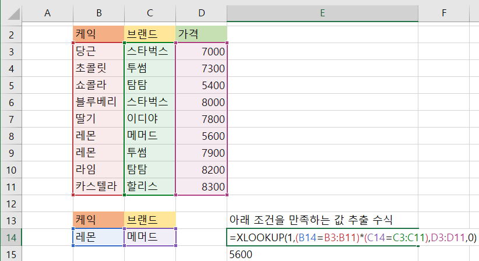
Task: Select the 할리스 cell
Action: pos(150,187)
